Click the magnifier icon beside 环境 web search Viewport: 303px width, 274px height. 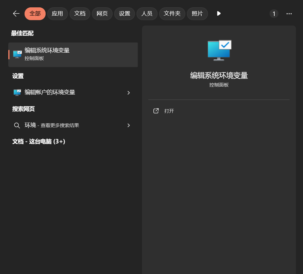(x=17, y=126)
